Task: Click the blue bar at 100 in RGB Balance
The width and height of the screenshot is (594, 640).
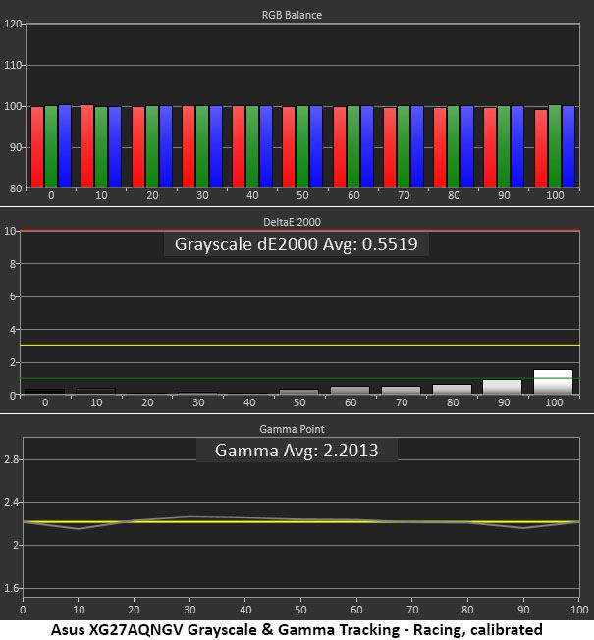Action: click(x=568, y=146)
